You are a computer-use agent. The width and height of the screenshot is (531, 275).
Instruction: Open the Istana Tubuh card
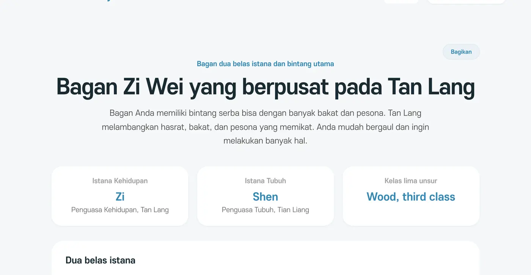[265, 196]
